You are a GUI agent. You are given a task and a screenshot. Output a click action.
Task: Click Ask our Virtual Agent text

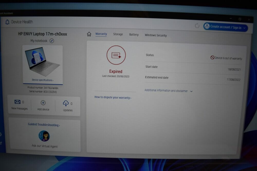[x=44, y=146]
